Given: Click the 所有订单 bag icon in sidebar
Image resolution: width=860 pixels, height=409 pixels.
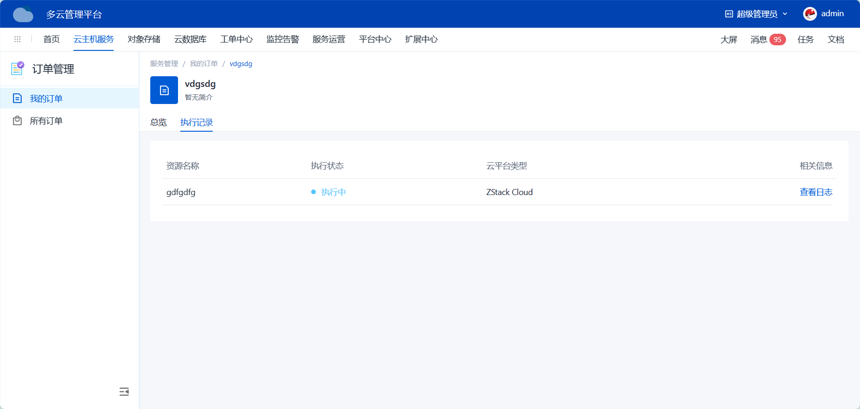Looking at the screenshot, I should point(17,121).
